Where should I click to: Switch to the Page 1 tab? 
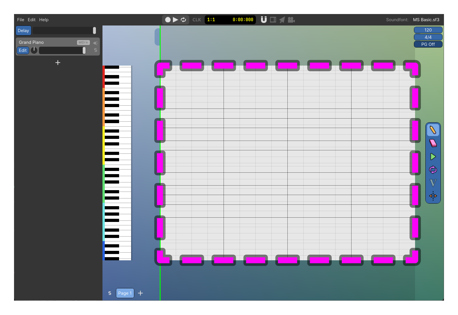[125, 293]
